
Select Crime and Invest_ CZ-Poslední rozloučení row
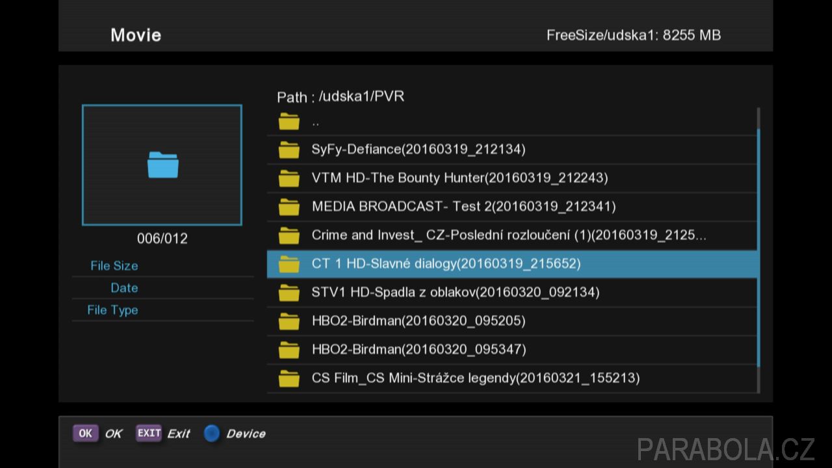[x=512, y=235]
